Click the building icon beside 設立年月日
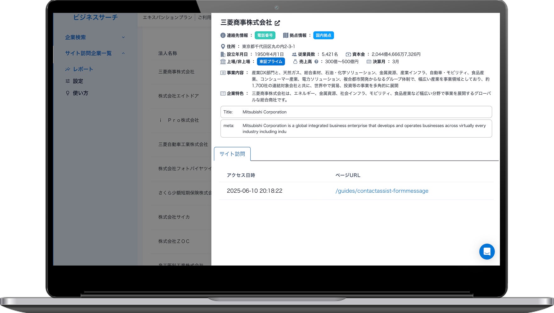Screen dimensions: 554x313 pyautogui.click(x=223, y=54)
